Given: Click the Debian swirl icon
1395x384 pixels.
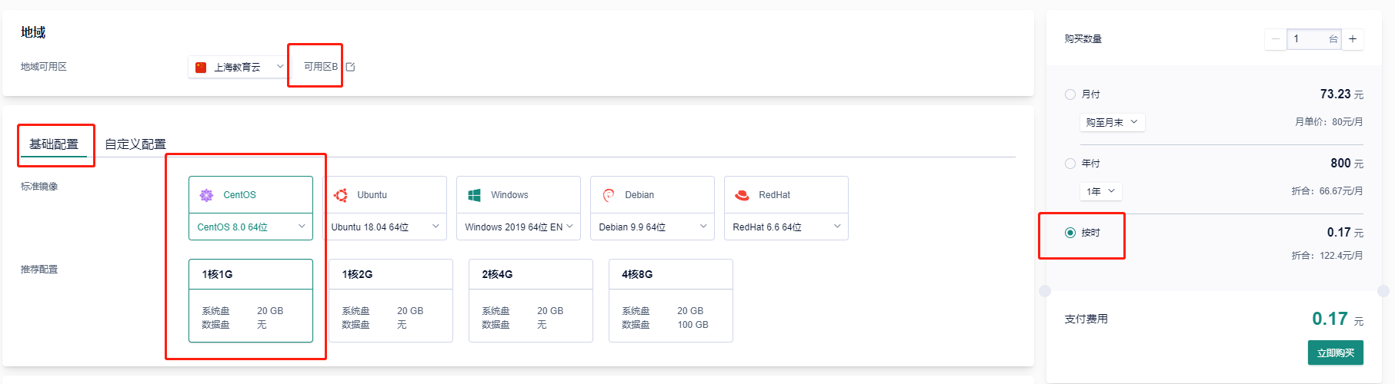Looking at the screenshot, I should (609, 195).
